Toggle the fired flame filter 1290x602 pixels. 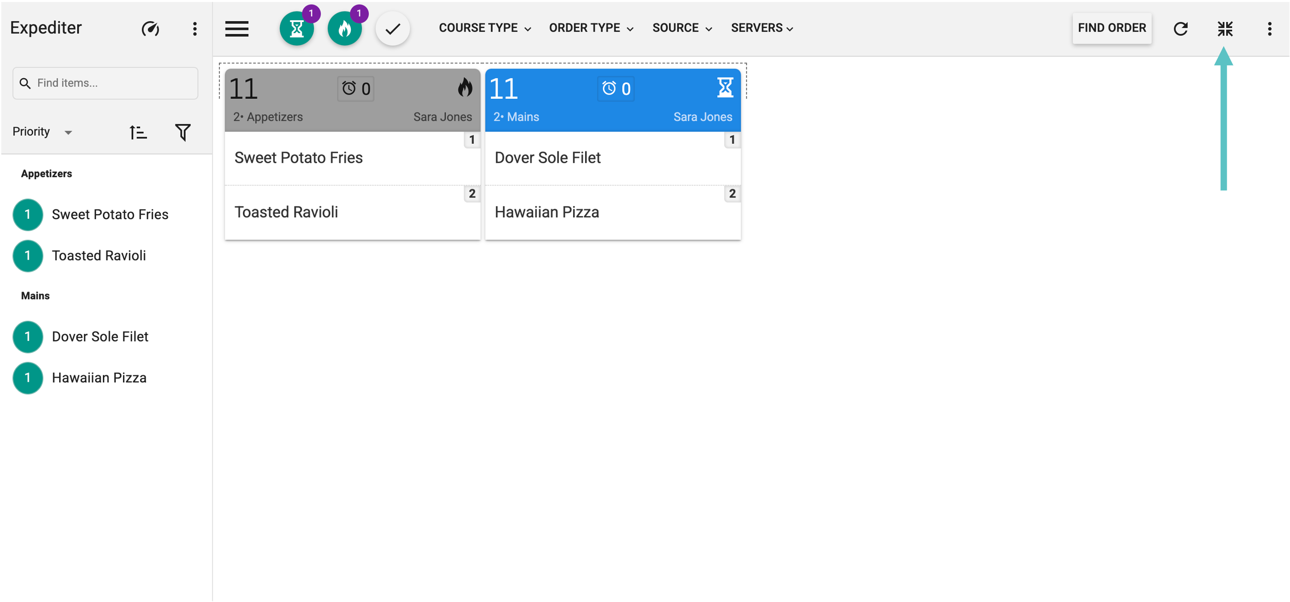[344, 28]
